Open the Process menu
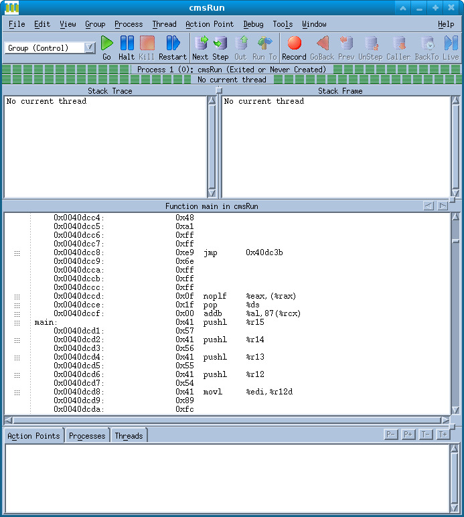464x517 pixels. [129, 24]
